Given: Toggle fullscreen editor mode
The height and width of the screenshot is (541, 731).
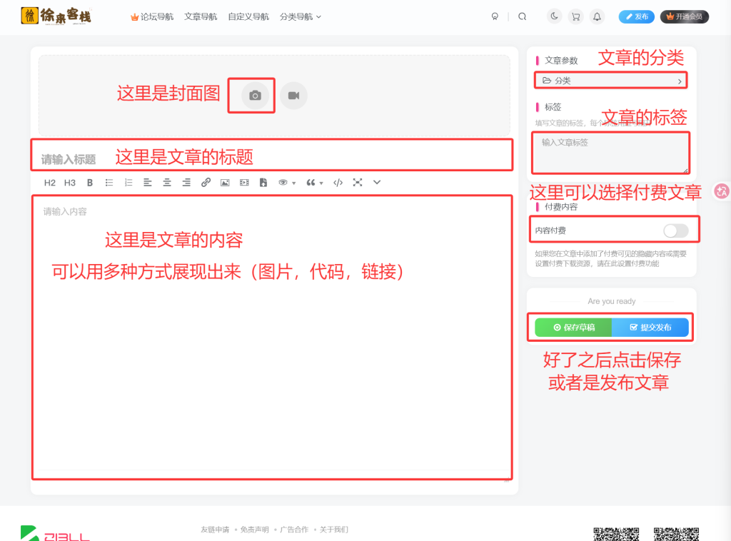Looking at the screenshot, I should click(358, 183).
